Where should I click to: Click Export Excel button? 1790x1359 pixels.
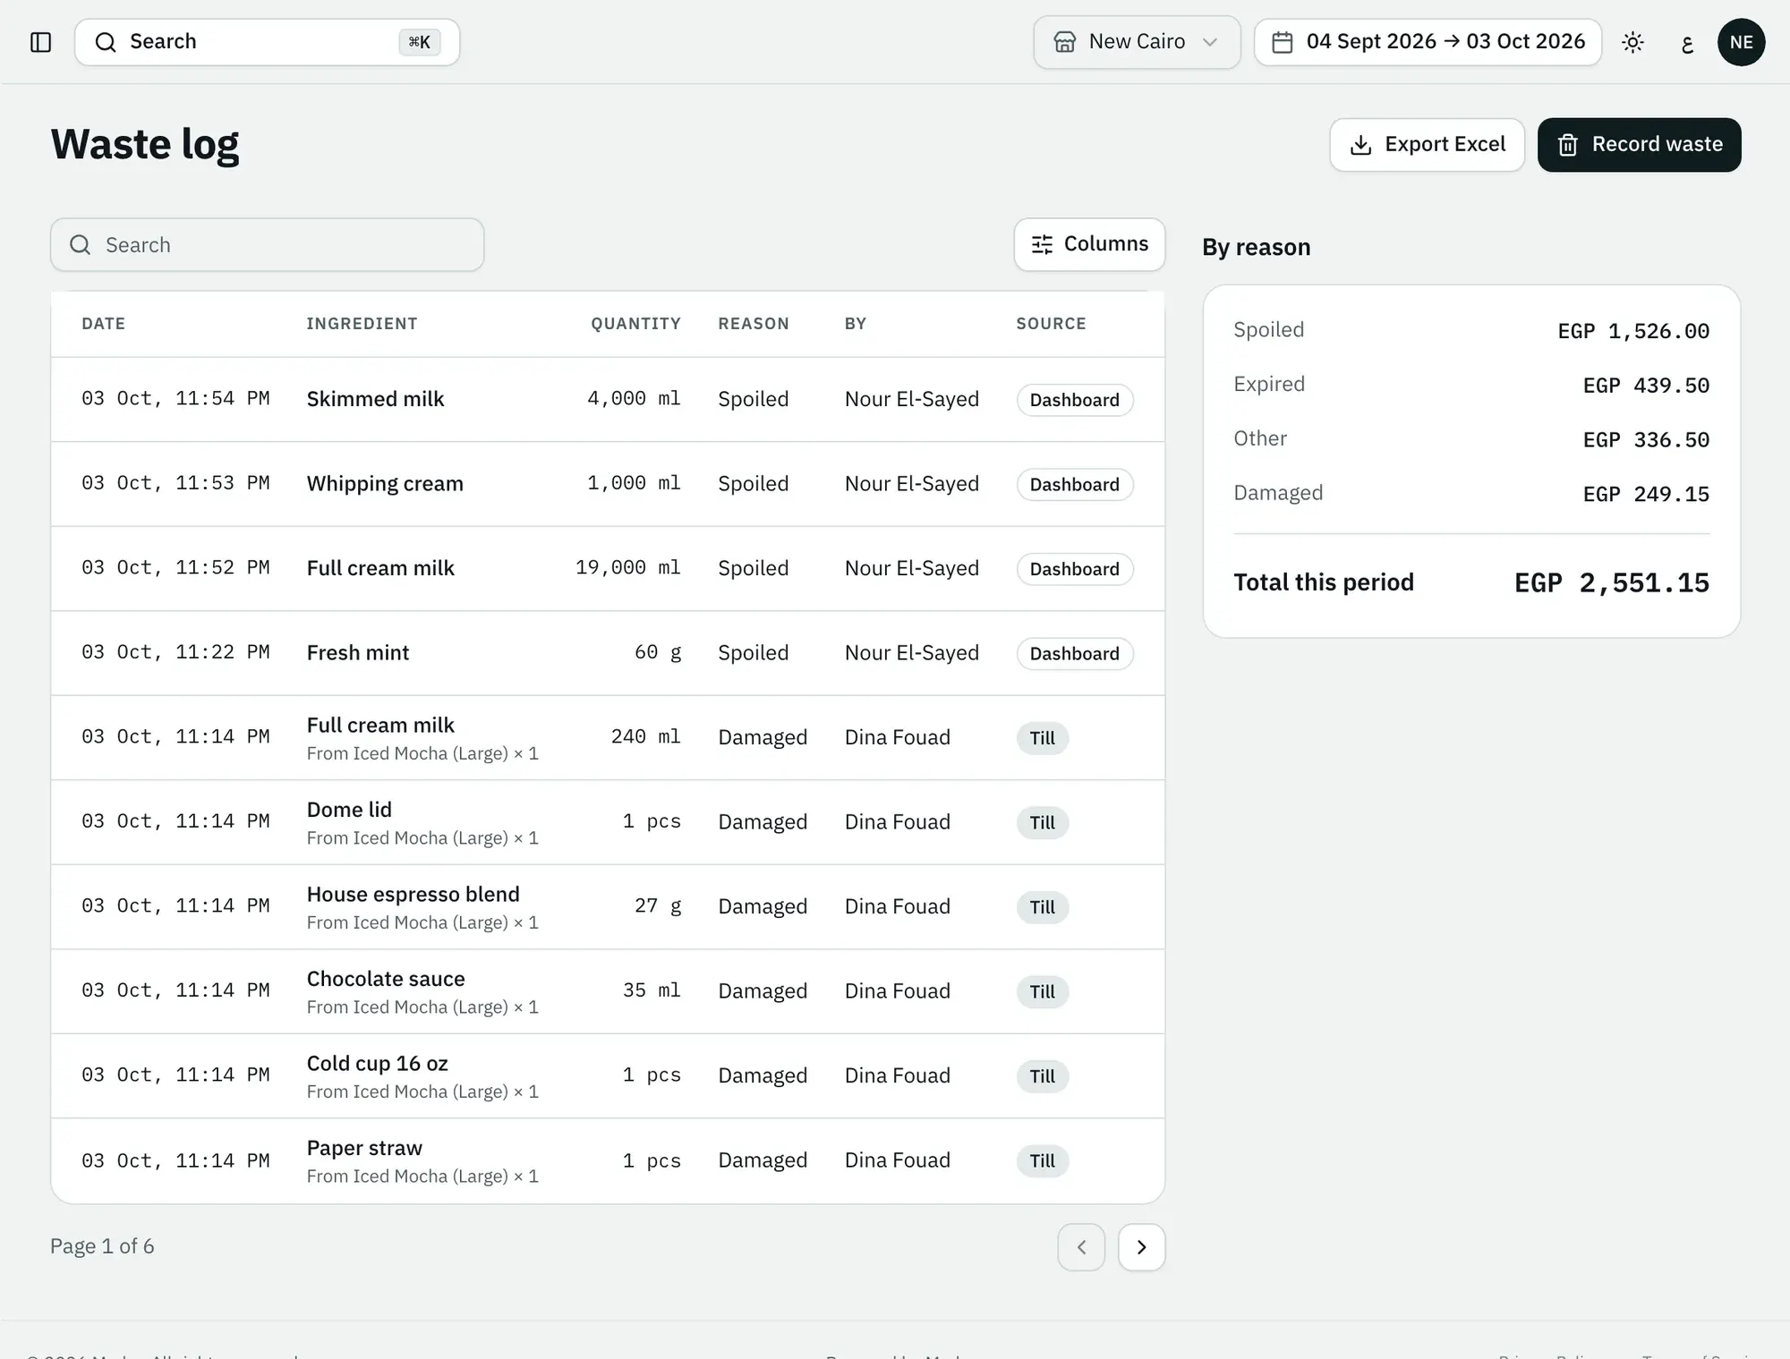pyautogui.click(x=1427, y=145)
